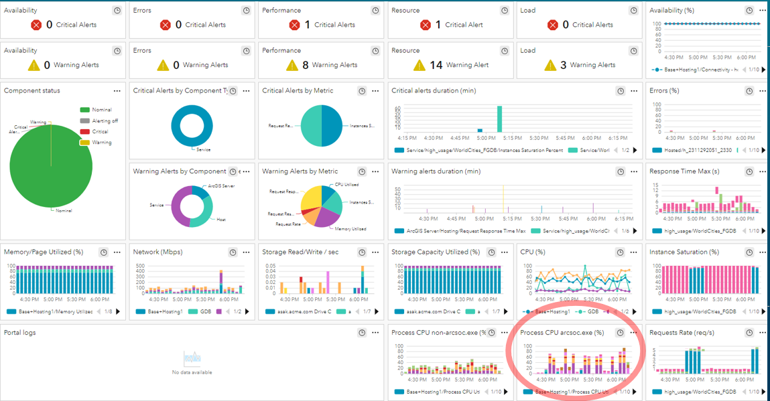Click next page arrow in Storage Read/Write legend

pos(377,311)
